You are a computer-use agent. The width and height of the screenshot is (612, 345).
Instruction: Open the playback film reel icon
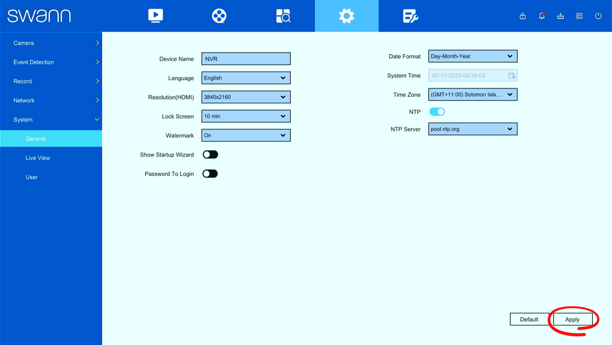219,16
